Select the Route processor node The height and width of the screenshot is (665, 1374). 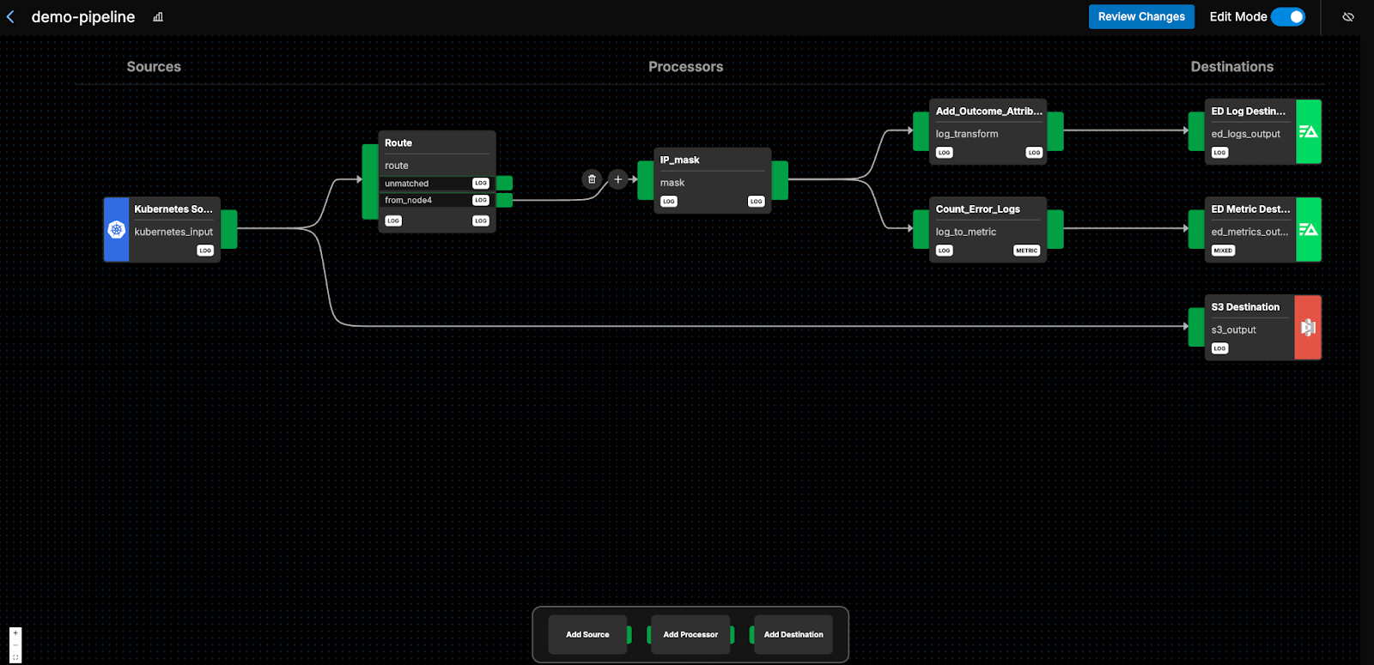click(436, 143)
